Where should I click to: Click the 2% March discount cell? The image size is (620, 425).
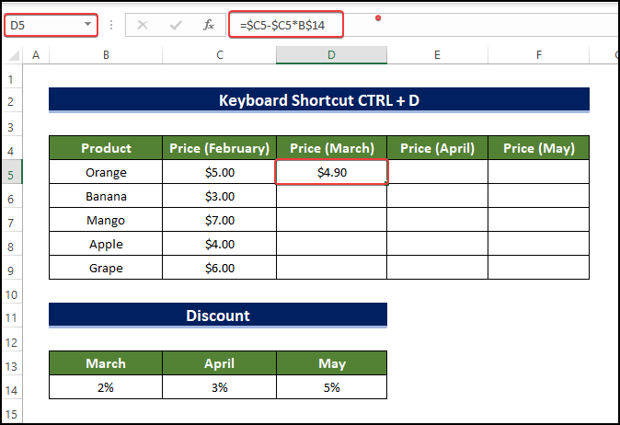106,387
